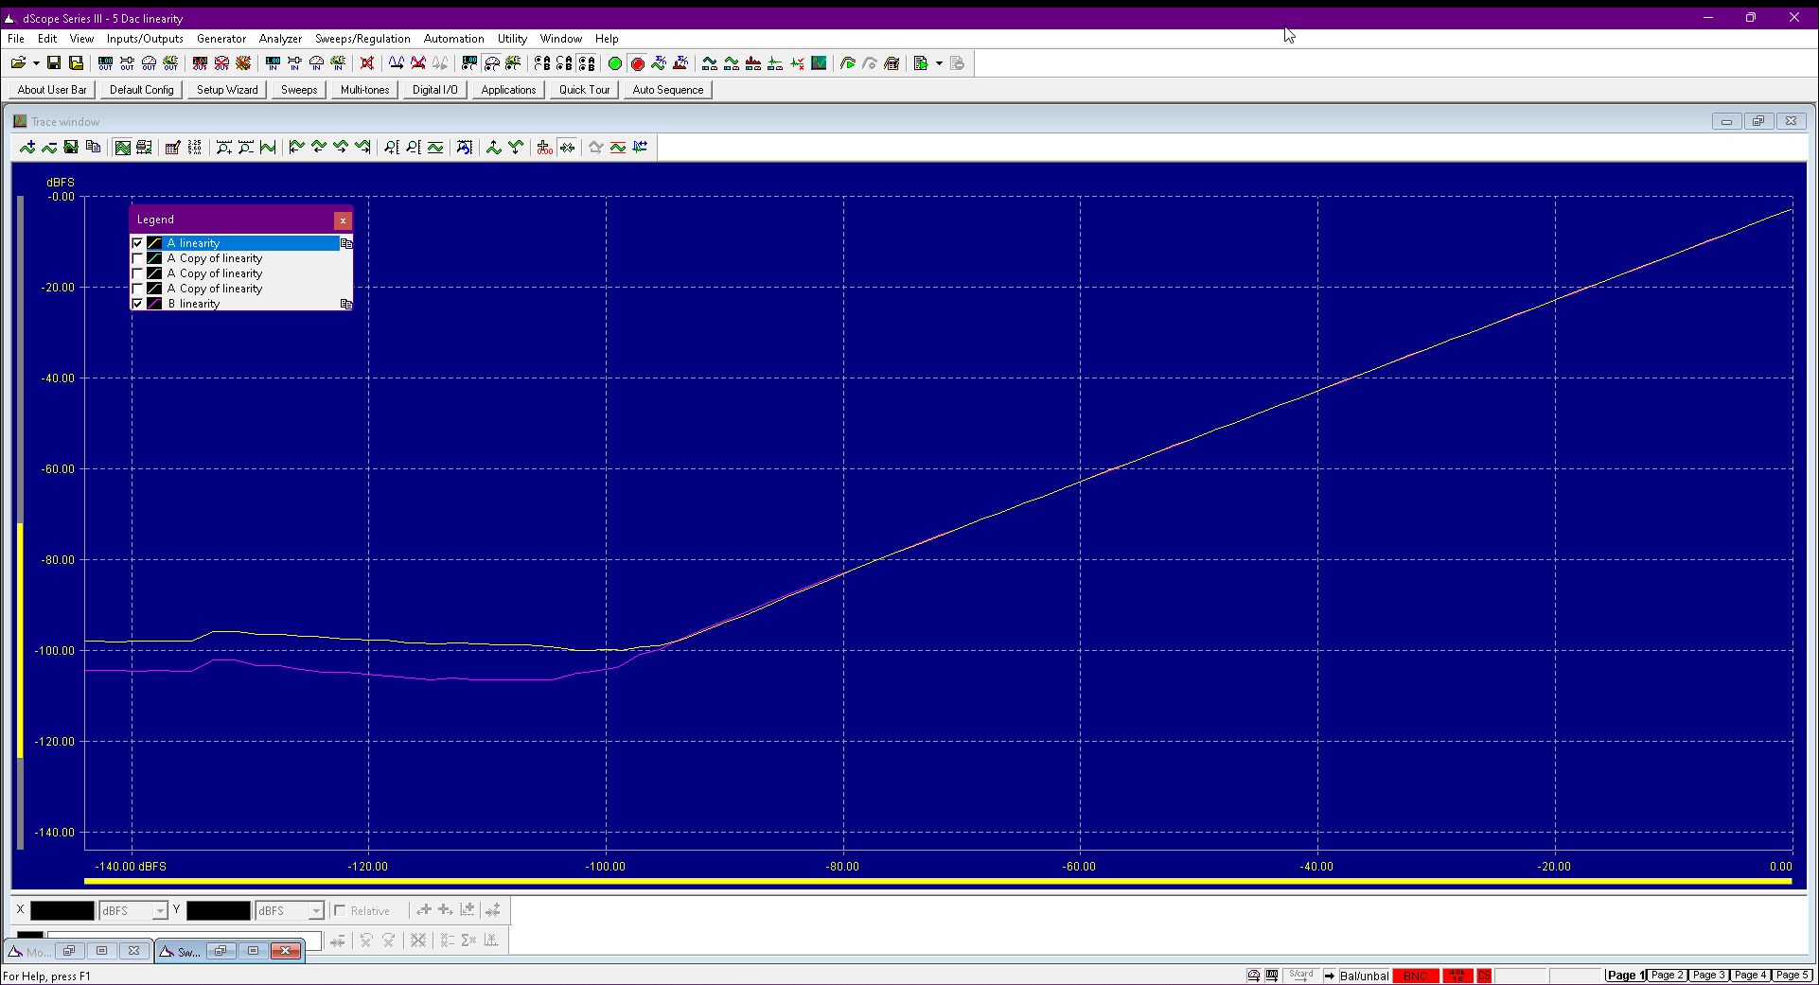Click the Digital I/O button

[x=434, y=90]
